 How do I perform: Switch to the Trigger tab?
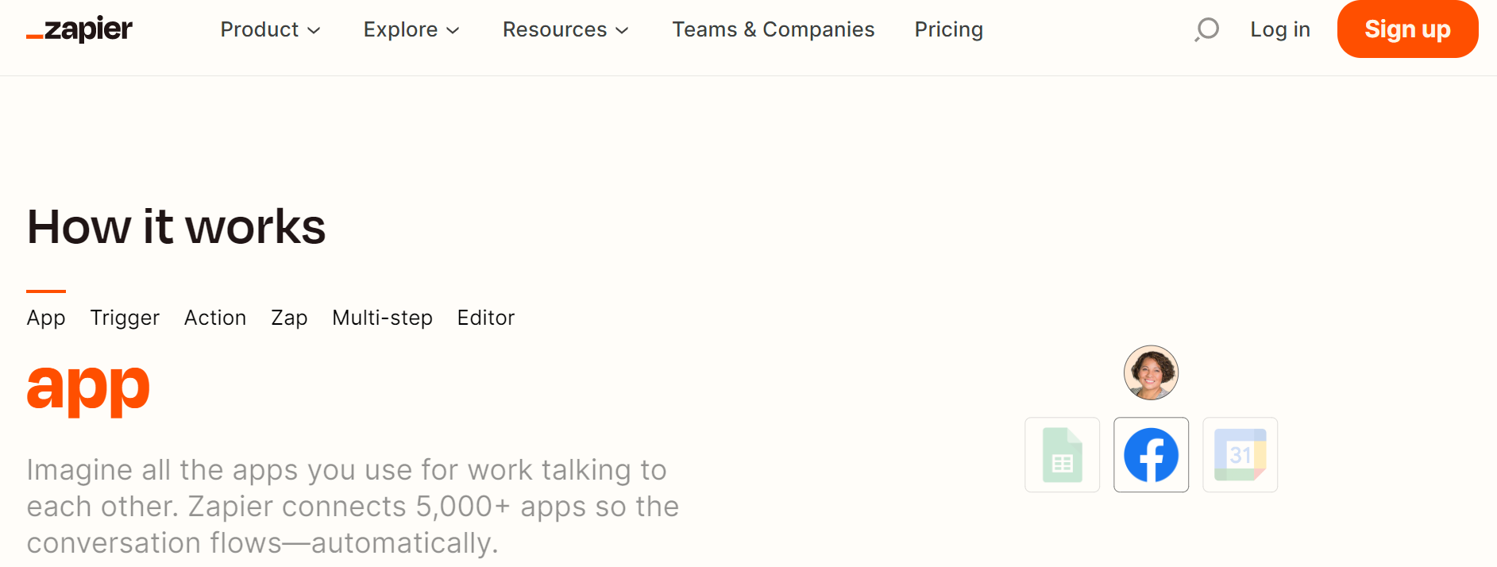[125, 318]
